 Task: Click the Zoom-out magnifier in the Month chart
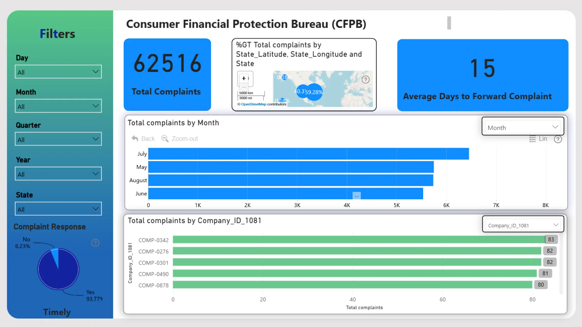pos(165,139)
